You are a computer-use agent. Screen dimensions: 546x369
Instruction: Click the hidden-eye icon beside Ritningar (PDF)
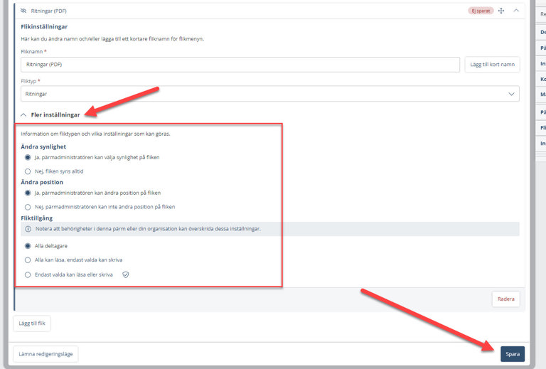pos(23,11)
